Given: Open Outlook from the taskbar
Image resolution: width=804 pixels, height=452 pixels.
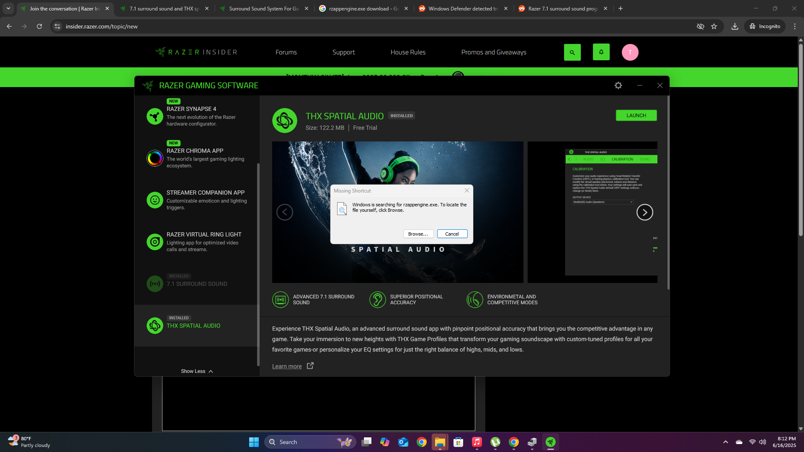Looking at the screenshot, I should (403, 442).
